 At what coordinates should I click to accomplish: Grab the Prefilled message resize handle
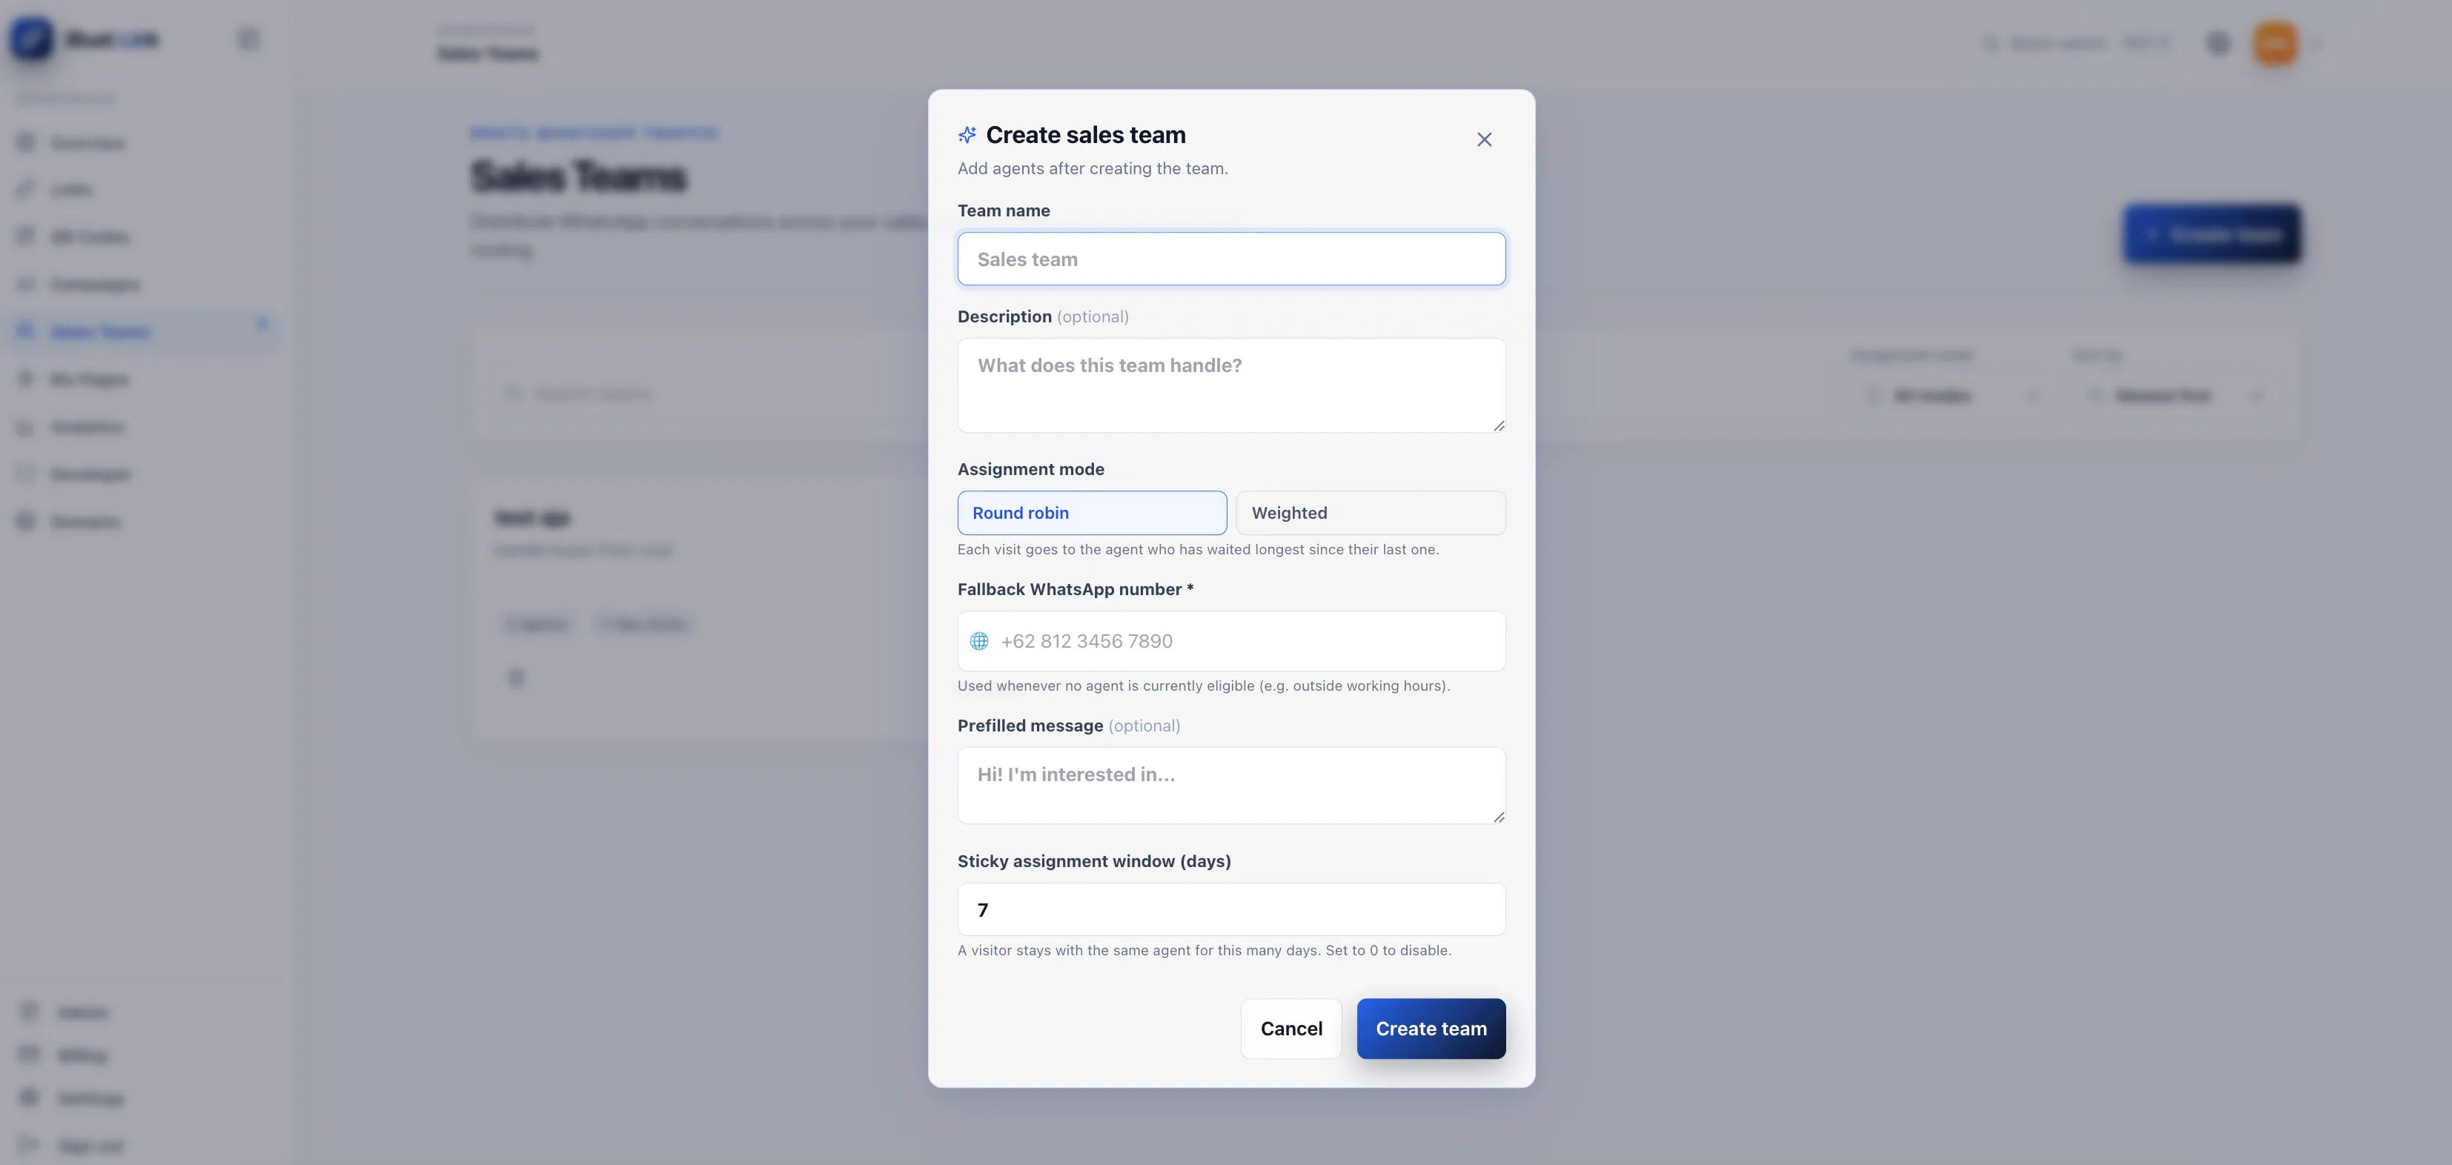pos(1498,817)
